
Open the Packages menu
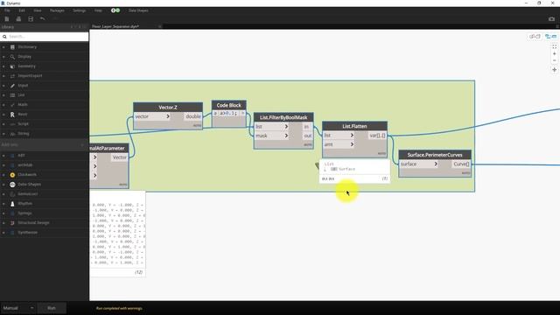57,10
